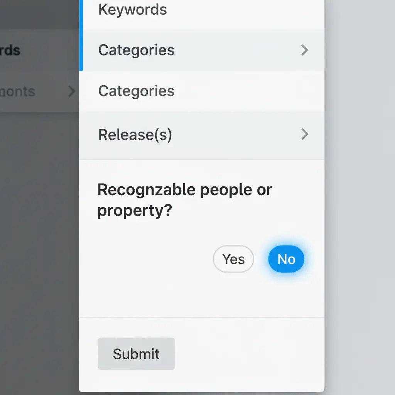The image size is (395, 395).
Task: Open the Keywords item at the top
Action: (133, 10)
